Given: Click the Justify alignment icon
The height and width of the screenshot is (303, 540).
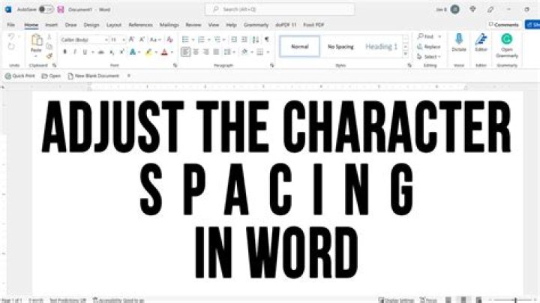Looking at the screenshot, I should pyautogui.click(x=216, y=52).
